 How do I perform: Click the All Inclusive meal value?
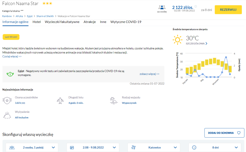click(22, 117)
